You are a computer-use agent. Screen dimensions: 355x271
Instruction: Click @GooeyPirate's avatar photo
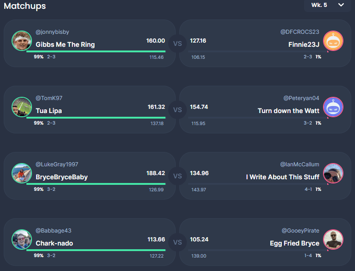point(333,239)
